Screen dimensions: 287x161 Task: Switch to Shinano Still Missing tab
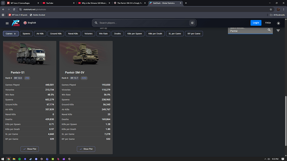(94, 3)
